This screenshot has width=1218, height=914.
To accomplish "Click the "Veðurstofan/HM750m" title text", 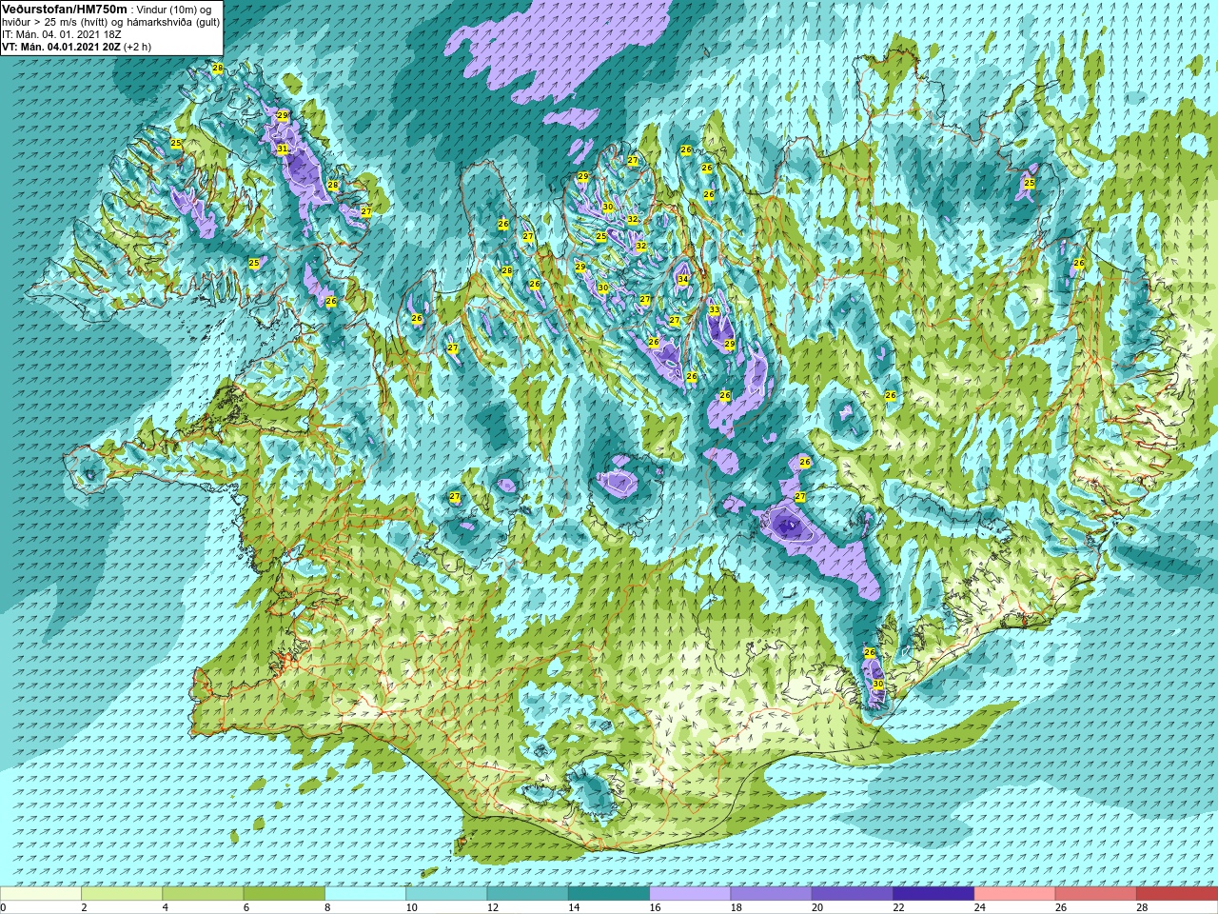I will [x=64, y=8].
